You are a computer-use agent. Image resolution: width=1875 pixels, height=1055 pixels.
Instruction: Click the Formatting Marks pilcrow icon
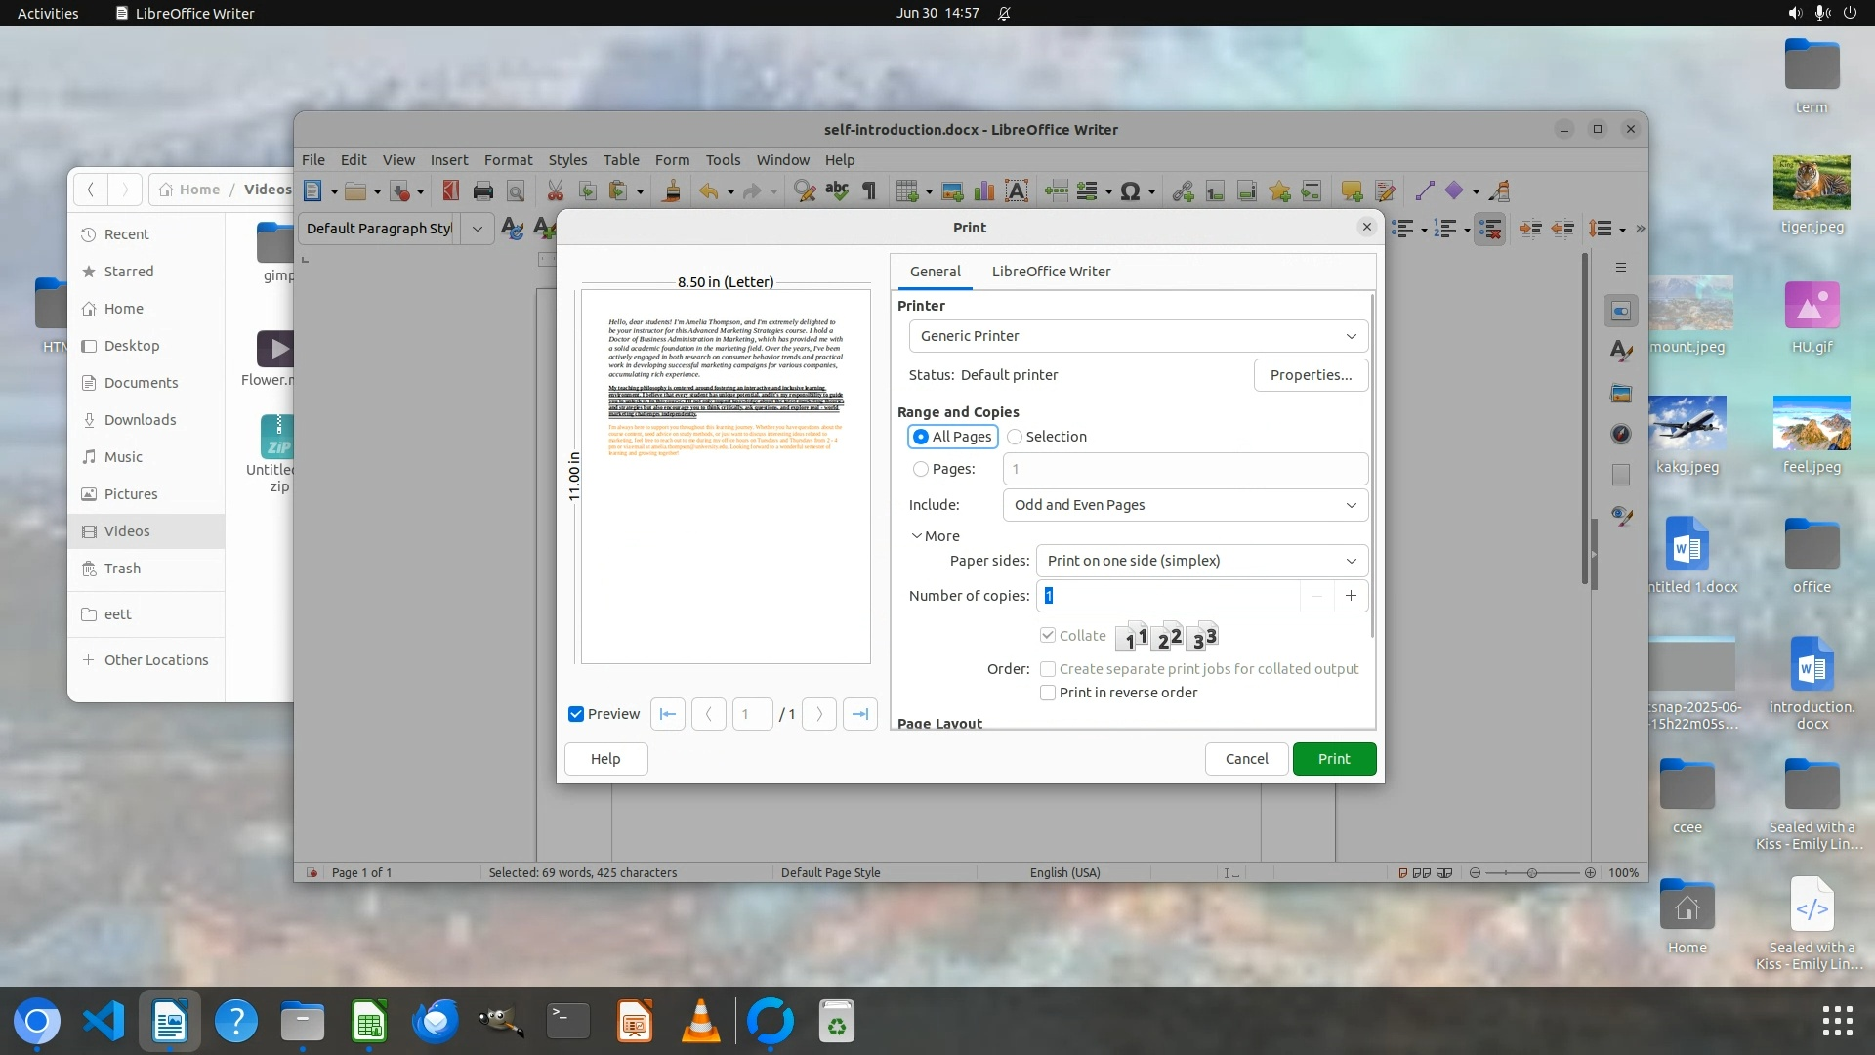[x=869, y=191]
